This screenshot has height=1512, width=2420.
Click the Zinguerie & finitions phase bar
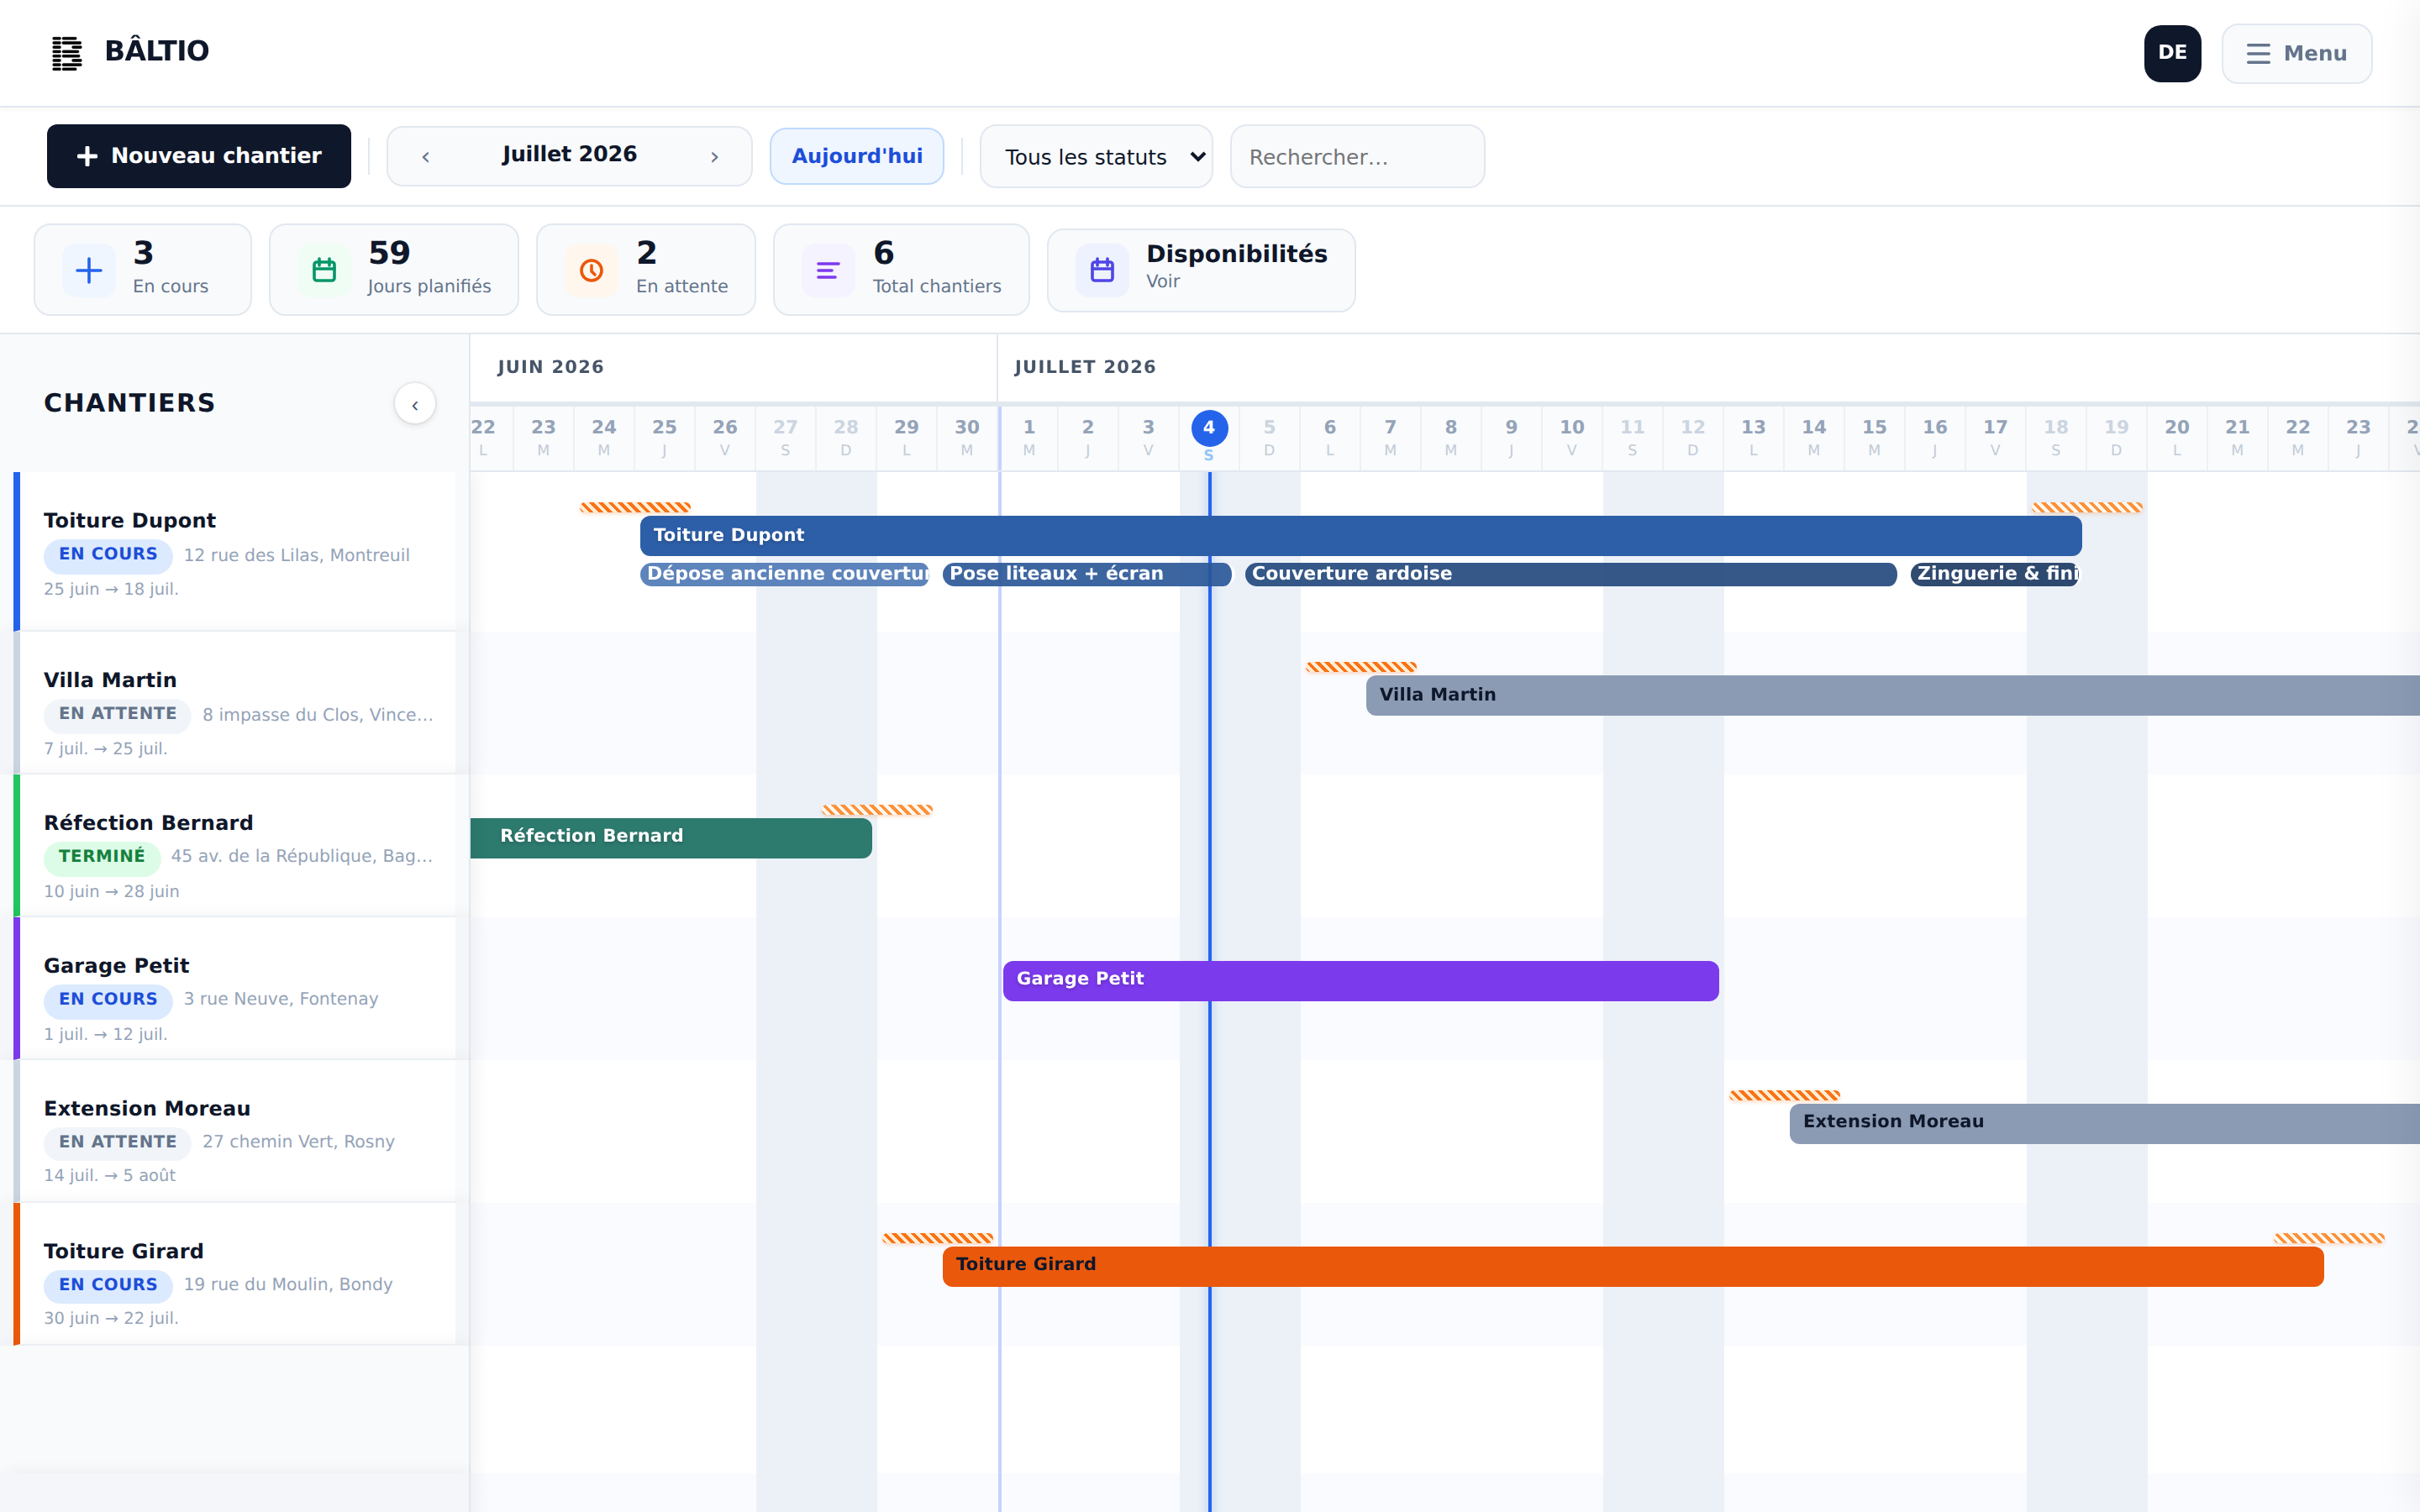[x=1995, y=574]
